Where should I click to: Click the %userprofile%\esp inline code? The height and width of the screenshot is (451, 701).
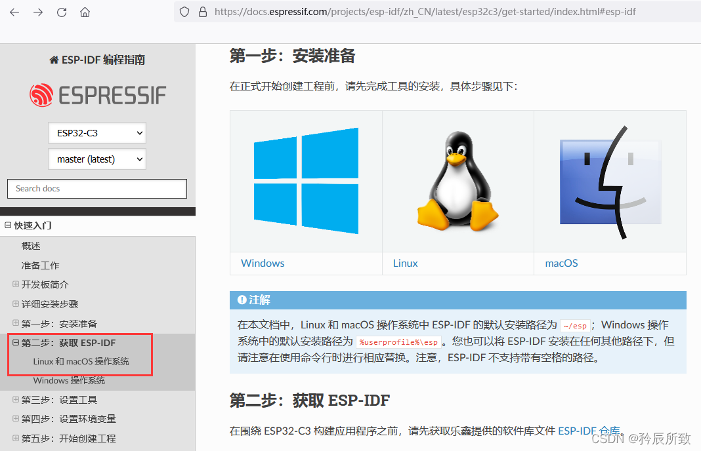pos(398,342)
